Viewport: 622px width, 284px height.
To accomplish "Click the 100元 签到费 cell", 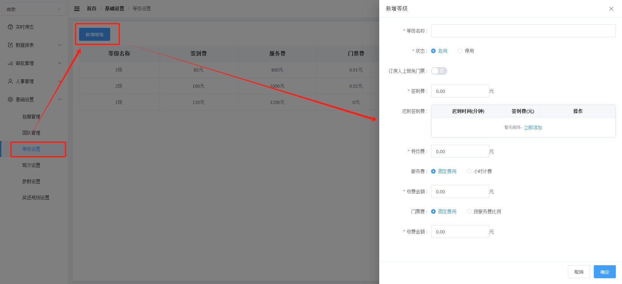I will tap(199, 86).
